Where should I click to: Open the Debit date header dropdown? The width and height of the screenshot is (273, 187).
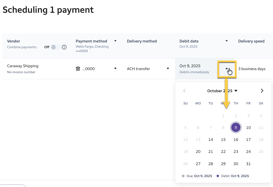tap(226, 41)
